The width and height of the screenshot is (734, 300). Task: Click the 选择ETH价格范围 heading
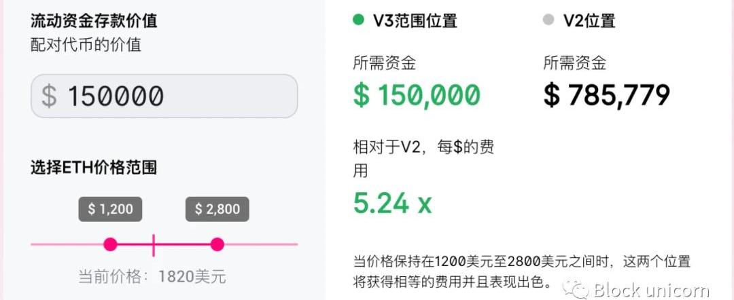(94, 167)
